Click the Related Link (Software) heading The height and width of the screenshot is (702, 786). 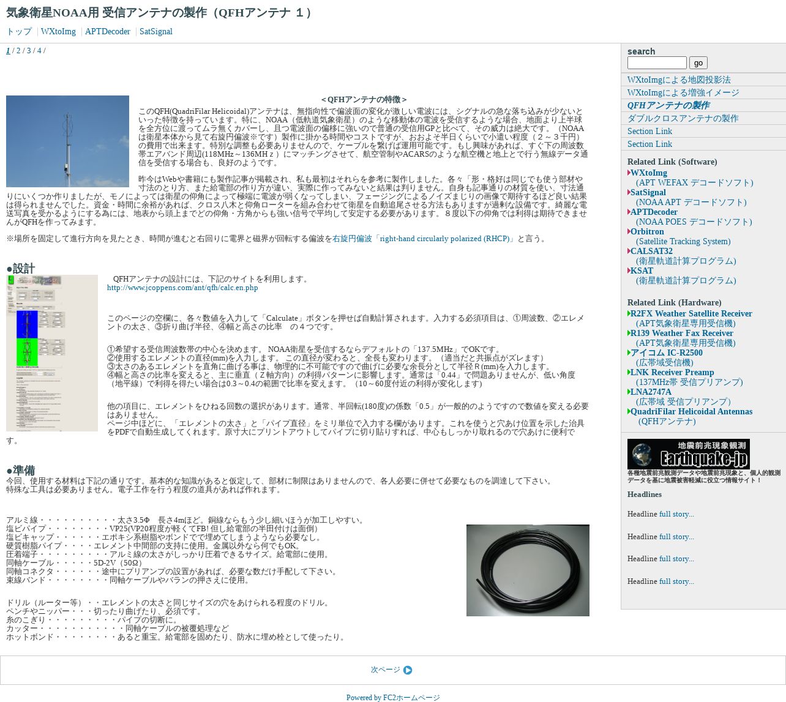[672, 162]
